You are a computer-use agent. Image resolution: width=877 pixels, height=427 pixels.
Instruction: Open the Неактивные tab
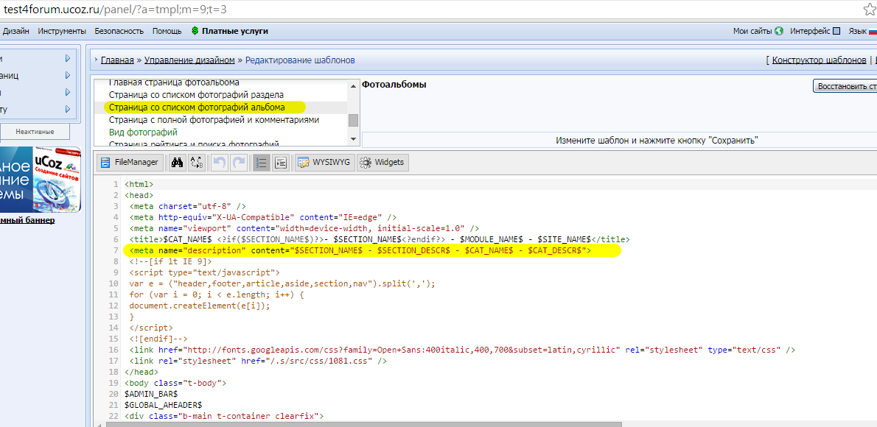tap(35, 132)
